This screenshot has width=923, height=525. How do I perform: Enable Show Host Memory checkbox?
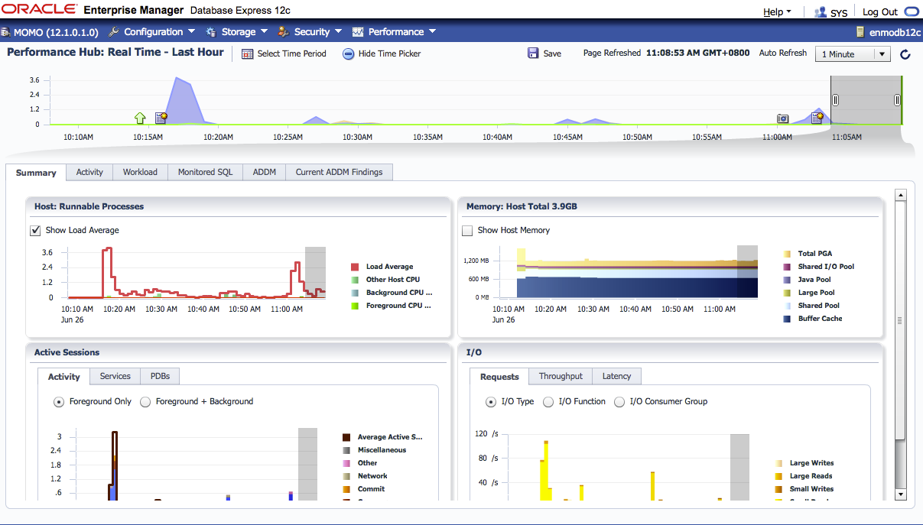pos(467,231)
